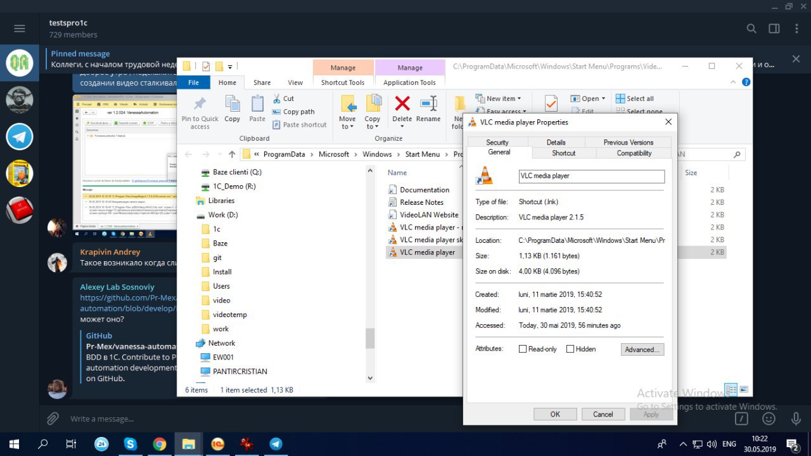The width and height of the screenshot is (811, 456).
Task: Open Explorer Help question mark icon
Action: tap(746, 82)
